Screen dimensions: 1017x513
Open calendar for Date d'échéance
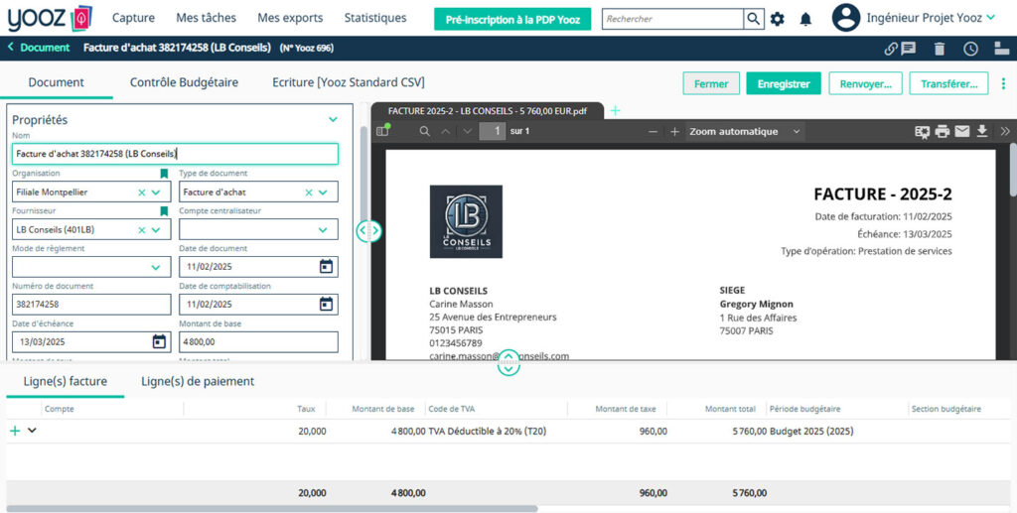tap(159, 341)
